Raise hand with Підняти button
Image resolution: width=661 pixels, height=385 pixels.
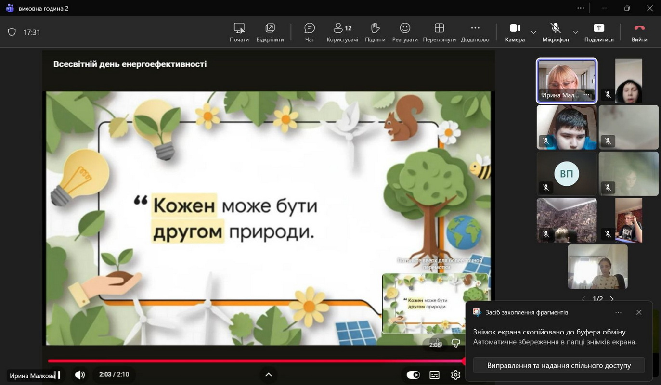point(375,32)
